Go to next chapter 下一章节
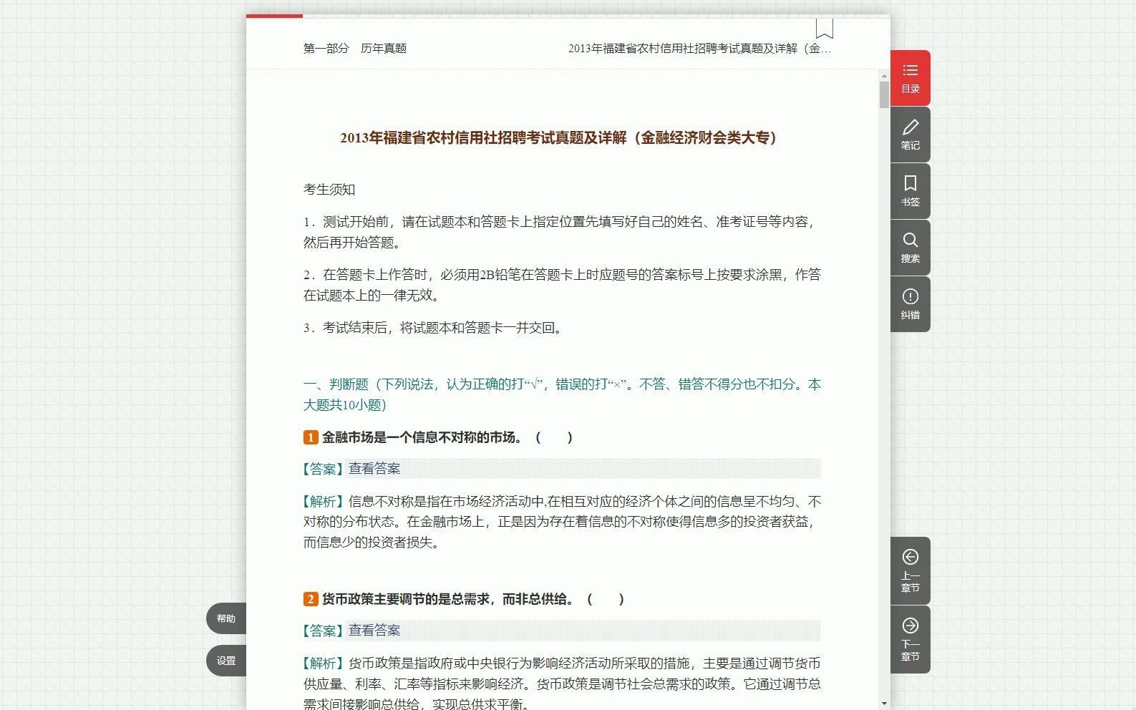The image size is (1136, 710). click(910, 639)
